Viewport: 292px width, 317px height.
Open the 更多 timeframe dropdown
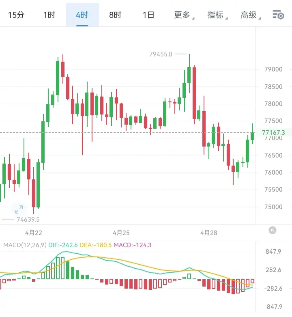tap(184, 15)
